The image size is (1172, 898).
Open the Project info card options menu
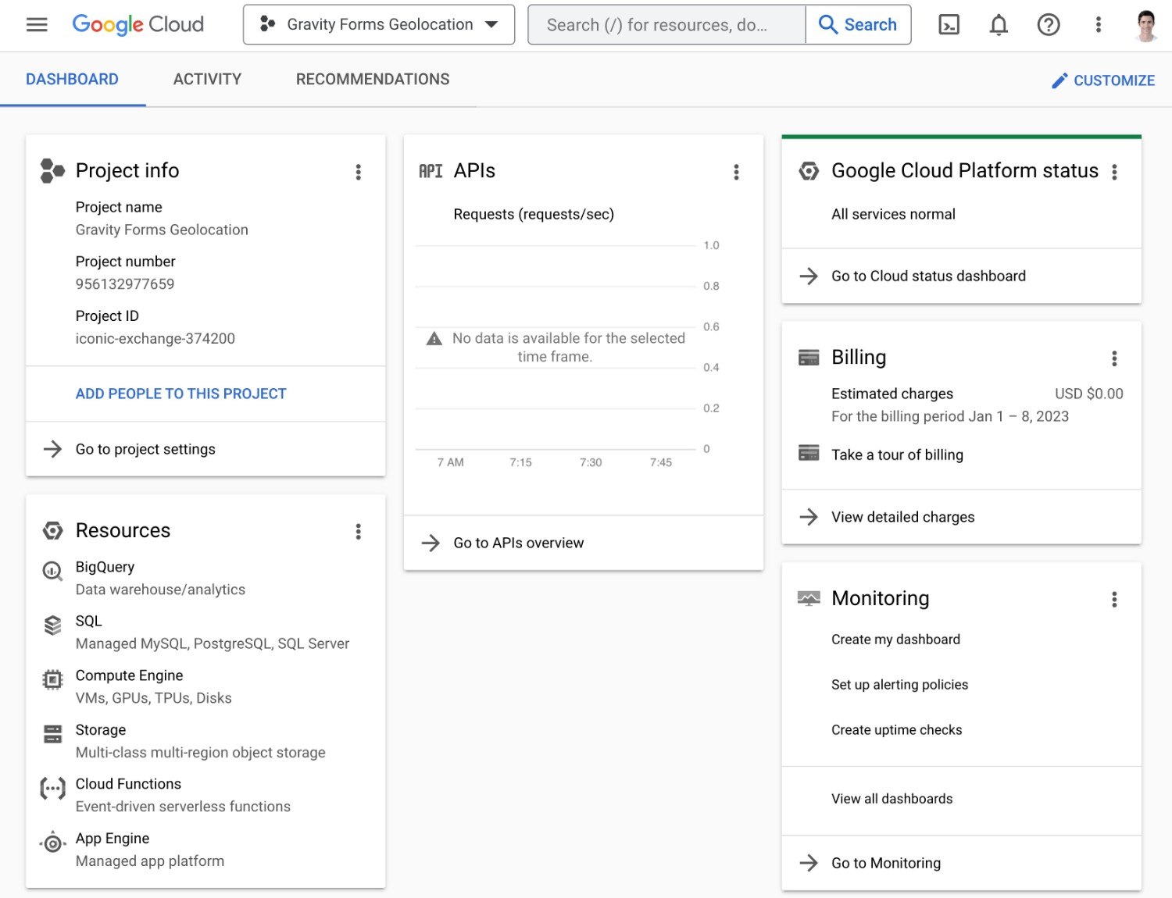coord(359,172)
